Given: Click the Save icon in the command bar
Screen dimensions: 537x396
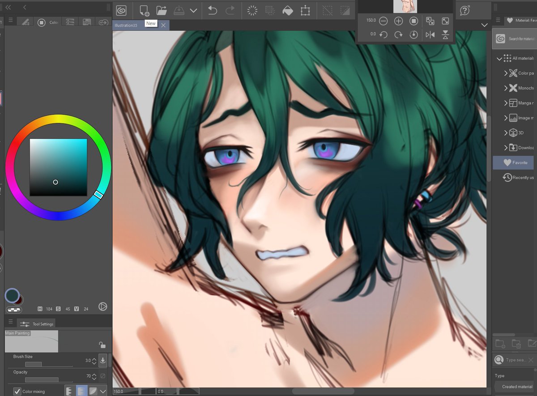Looking at the screenshot, I should tap(179, 10).
